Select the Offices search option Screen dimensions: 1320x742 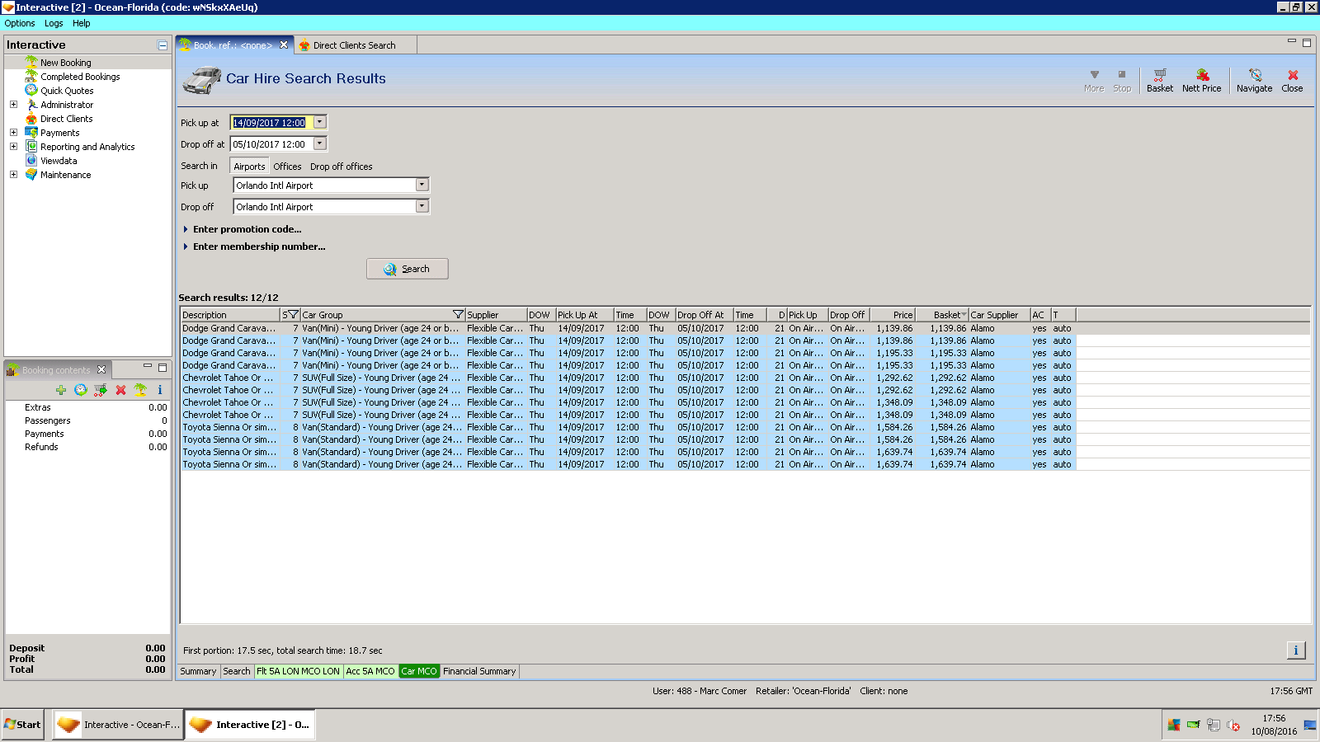pos(287,167)
